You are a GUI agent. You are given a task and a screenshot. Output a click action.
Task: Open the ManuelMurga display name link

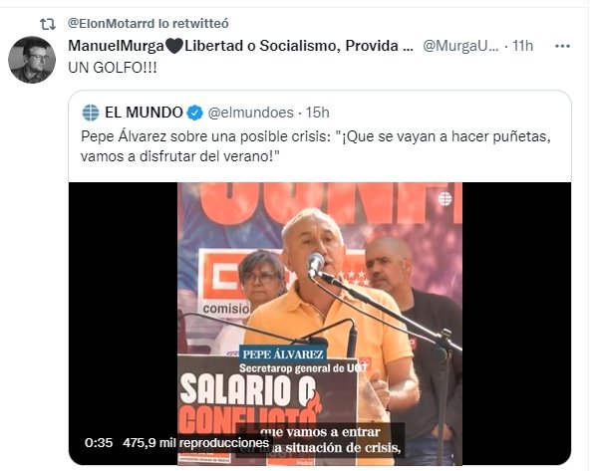240,46
